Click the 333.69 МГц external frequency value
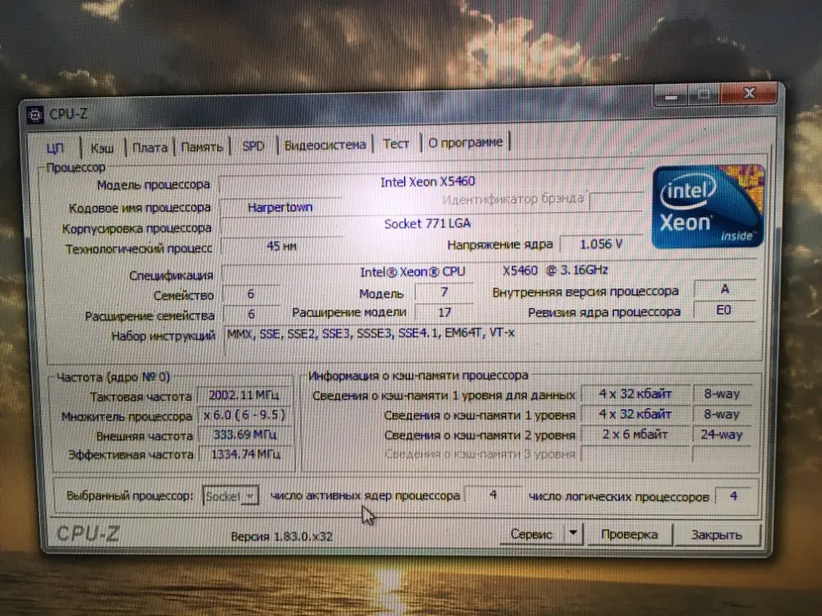Image resolution: width=822 pixels, height=616 pixels. coord(245,434)
